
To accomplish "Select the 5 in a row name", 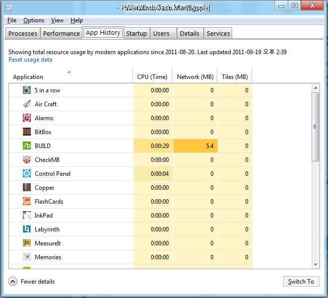I will (x=47, y=90).
